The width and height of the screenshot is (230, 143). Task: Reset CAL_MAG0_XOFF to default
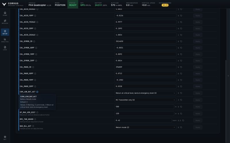click(181, 74)
